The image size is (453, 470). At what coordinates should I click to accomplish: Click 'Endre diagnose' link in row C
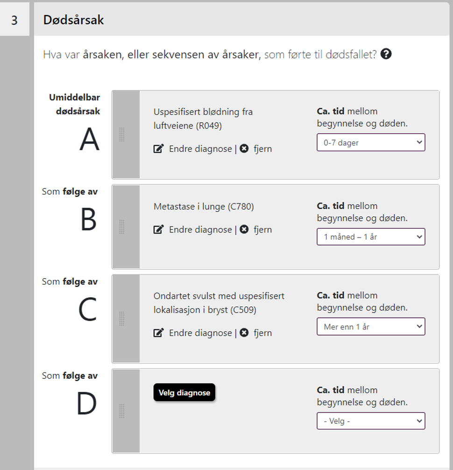pos(200,333)
